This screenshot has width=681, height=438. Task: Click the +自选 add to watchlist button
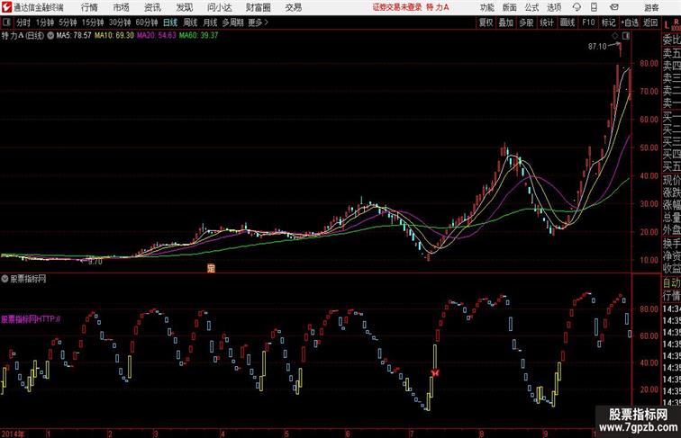click(630, 22)
